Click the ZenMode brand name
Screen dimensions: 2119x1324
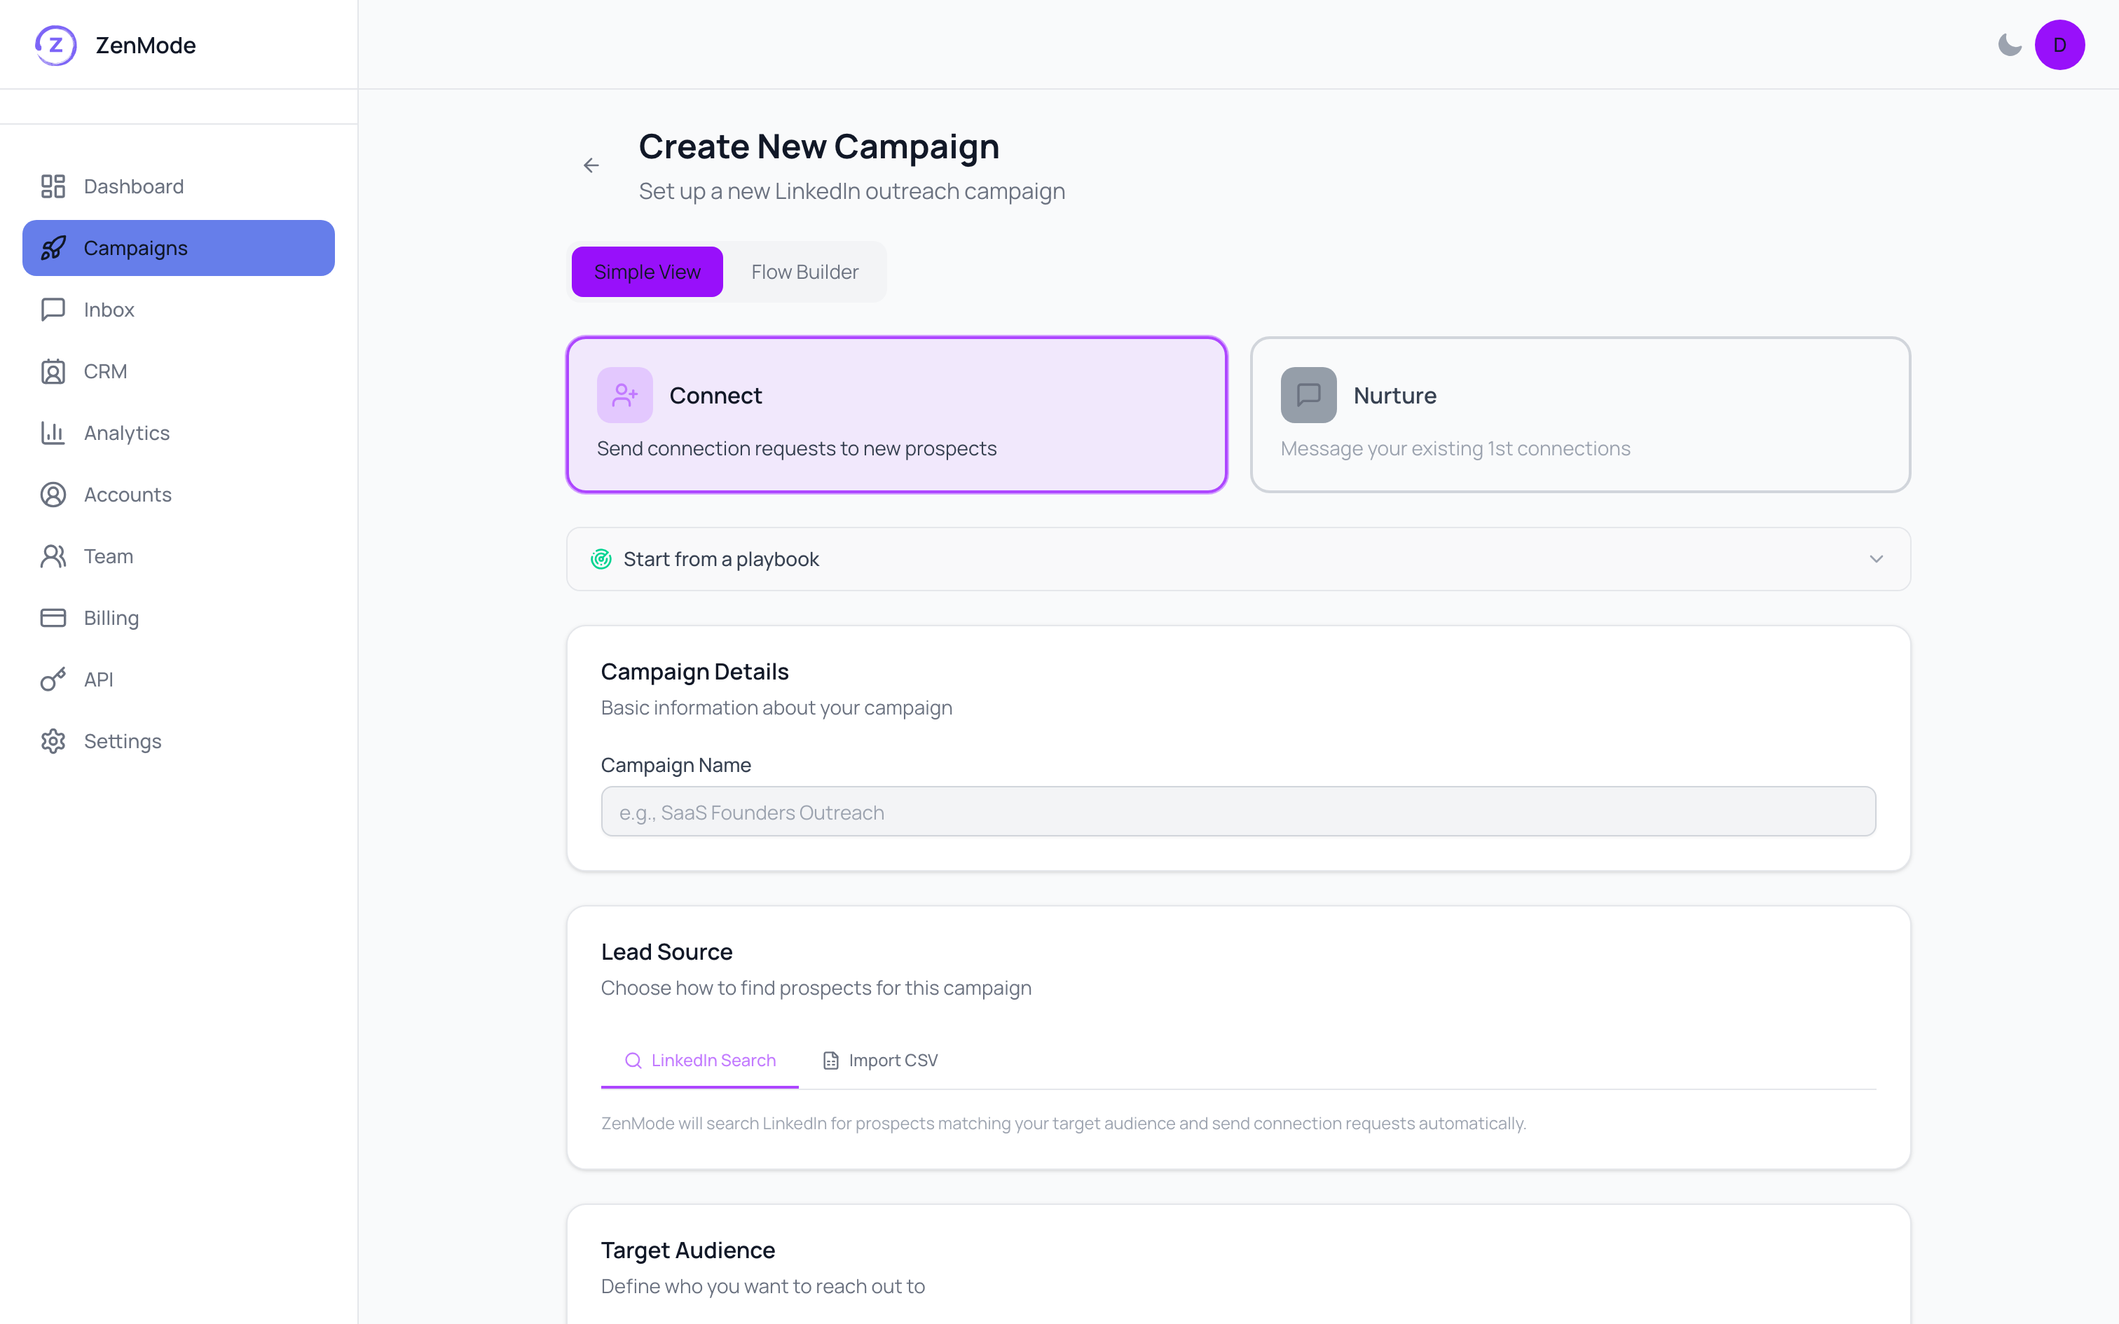(x=145, y=46)
